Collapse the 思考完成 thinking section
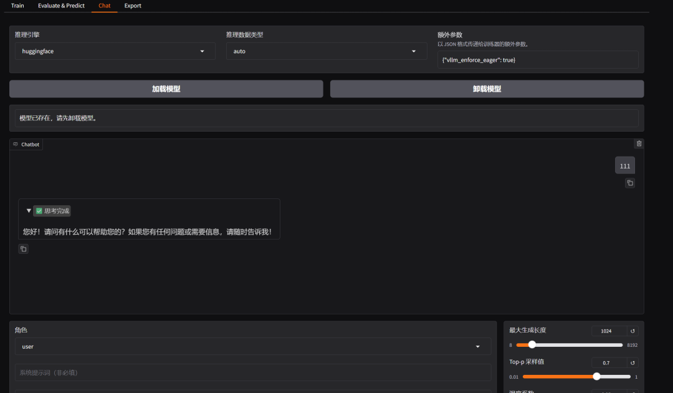Screen dimensions: 673x393 pos(29,211)
